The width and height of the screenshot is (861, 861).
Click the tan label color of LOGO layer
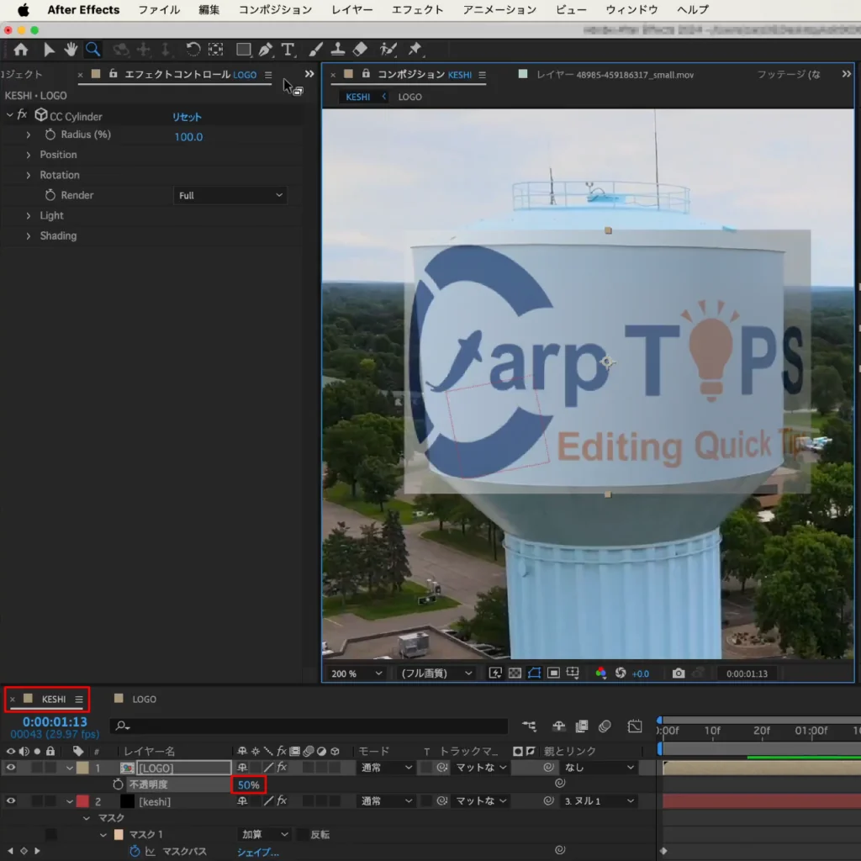(x=82, y=768)
